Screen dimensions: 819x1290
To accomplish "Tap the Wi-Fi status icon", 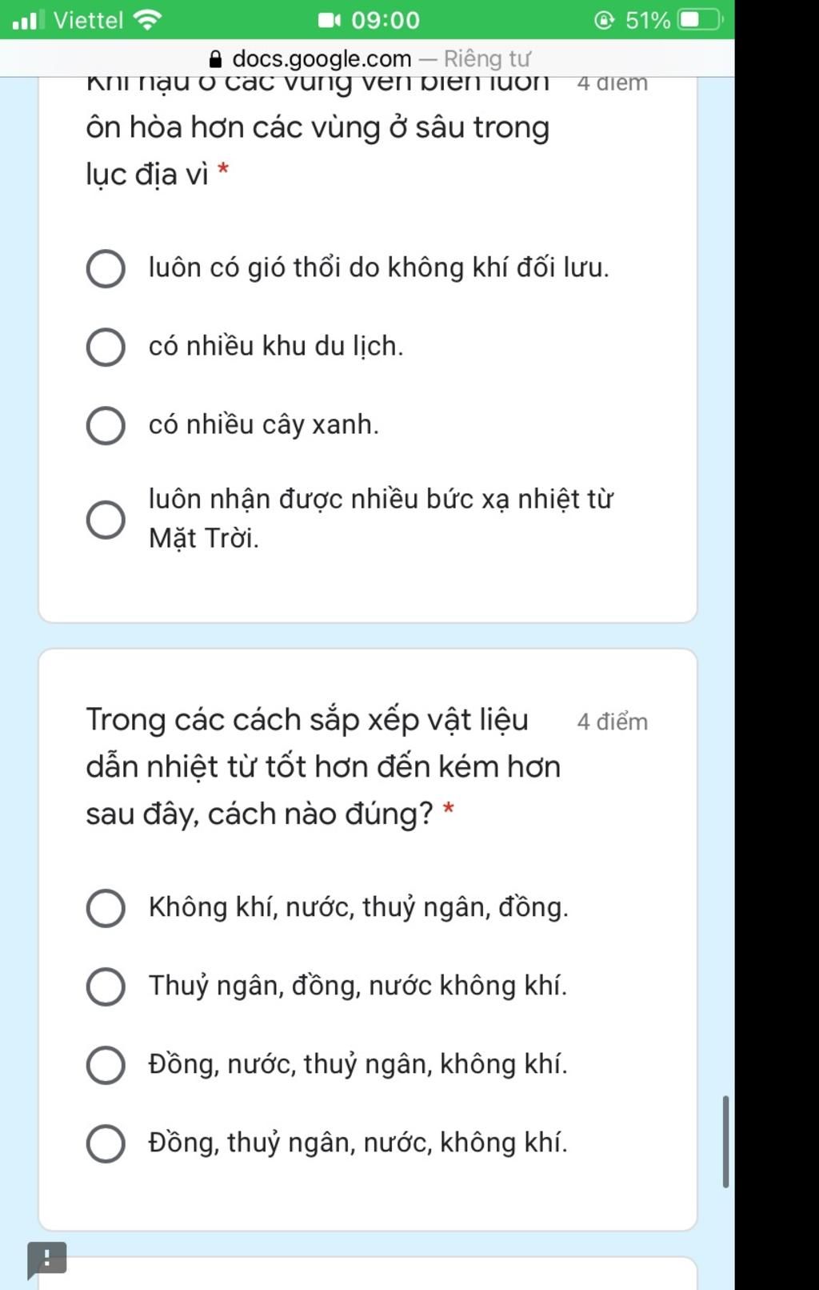I will tap(148, 20).
